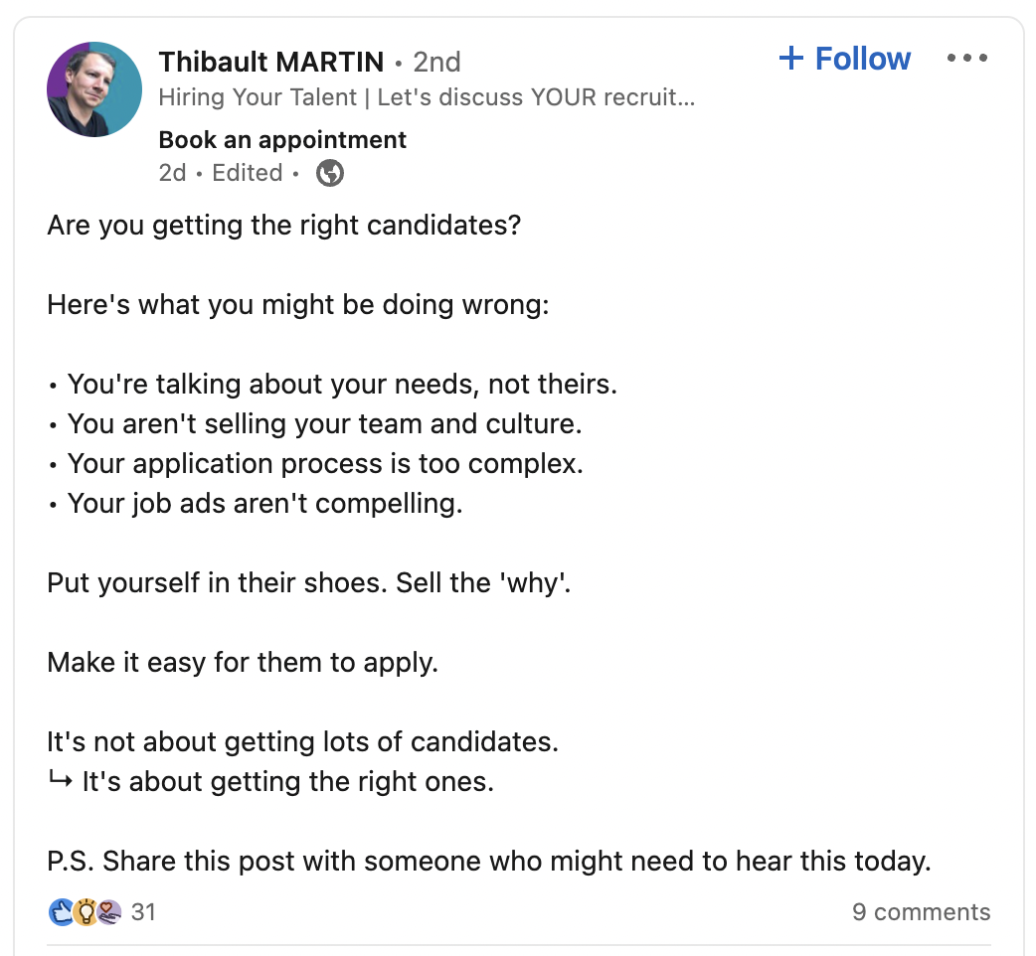The height and width of the screenshot is (956, 1036).
Task: Open the list of 31 reactions
Action: [143, 911]
